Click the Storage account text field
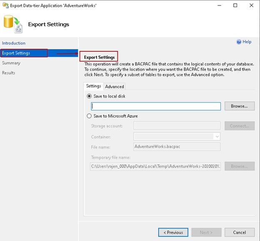The height and width of the screenshot is (241, 260). (177, 126)
